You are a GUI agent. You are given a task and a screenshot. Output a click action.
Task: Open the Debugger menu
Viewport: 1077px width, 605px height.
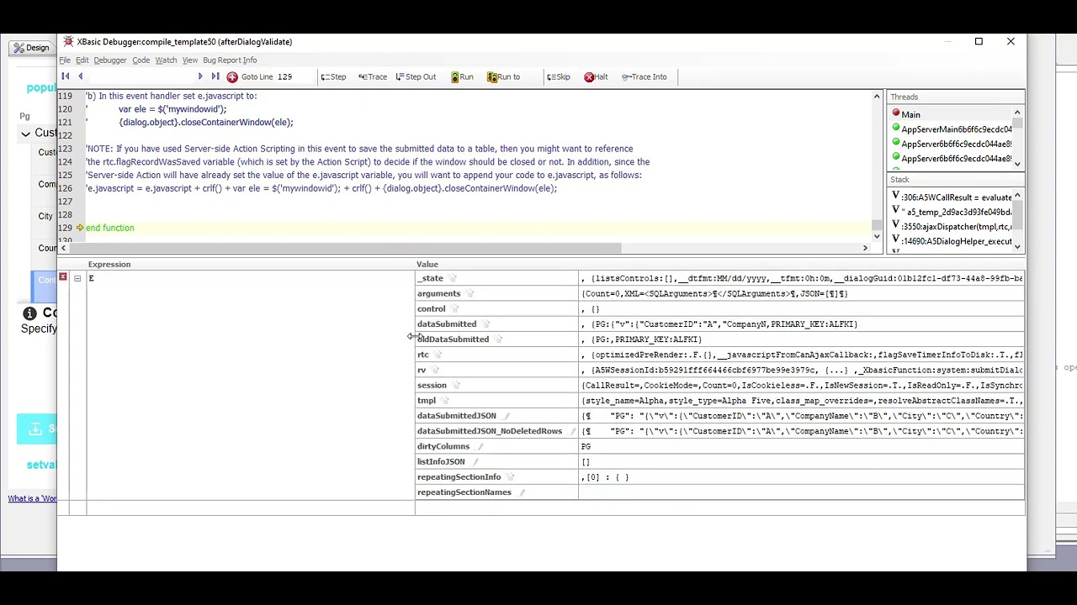[x=110, y=60]
